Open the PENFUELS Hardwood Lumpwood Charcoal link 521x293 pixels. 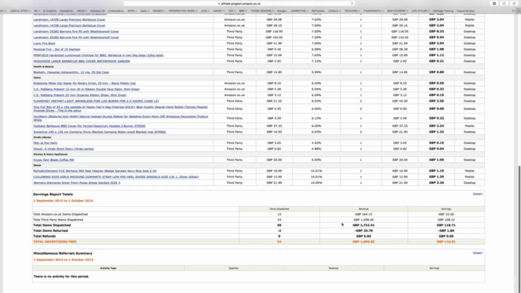(x=99, y=55)
